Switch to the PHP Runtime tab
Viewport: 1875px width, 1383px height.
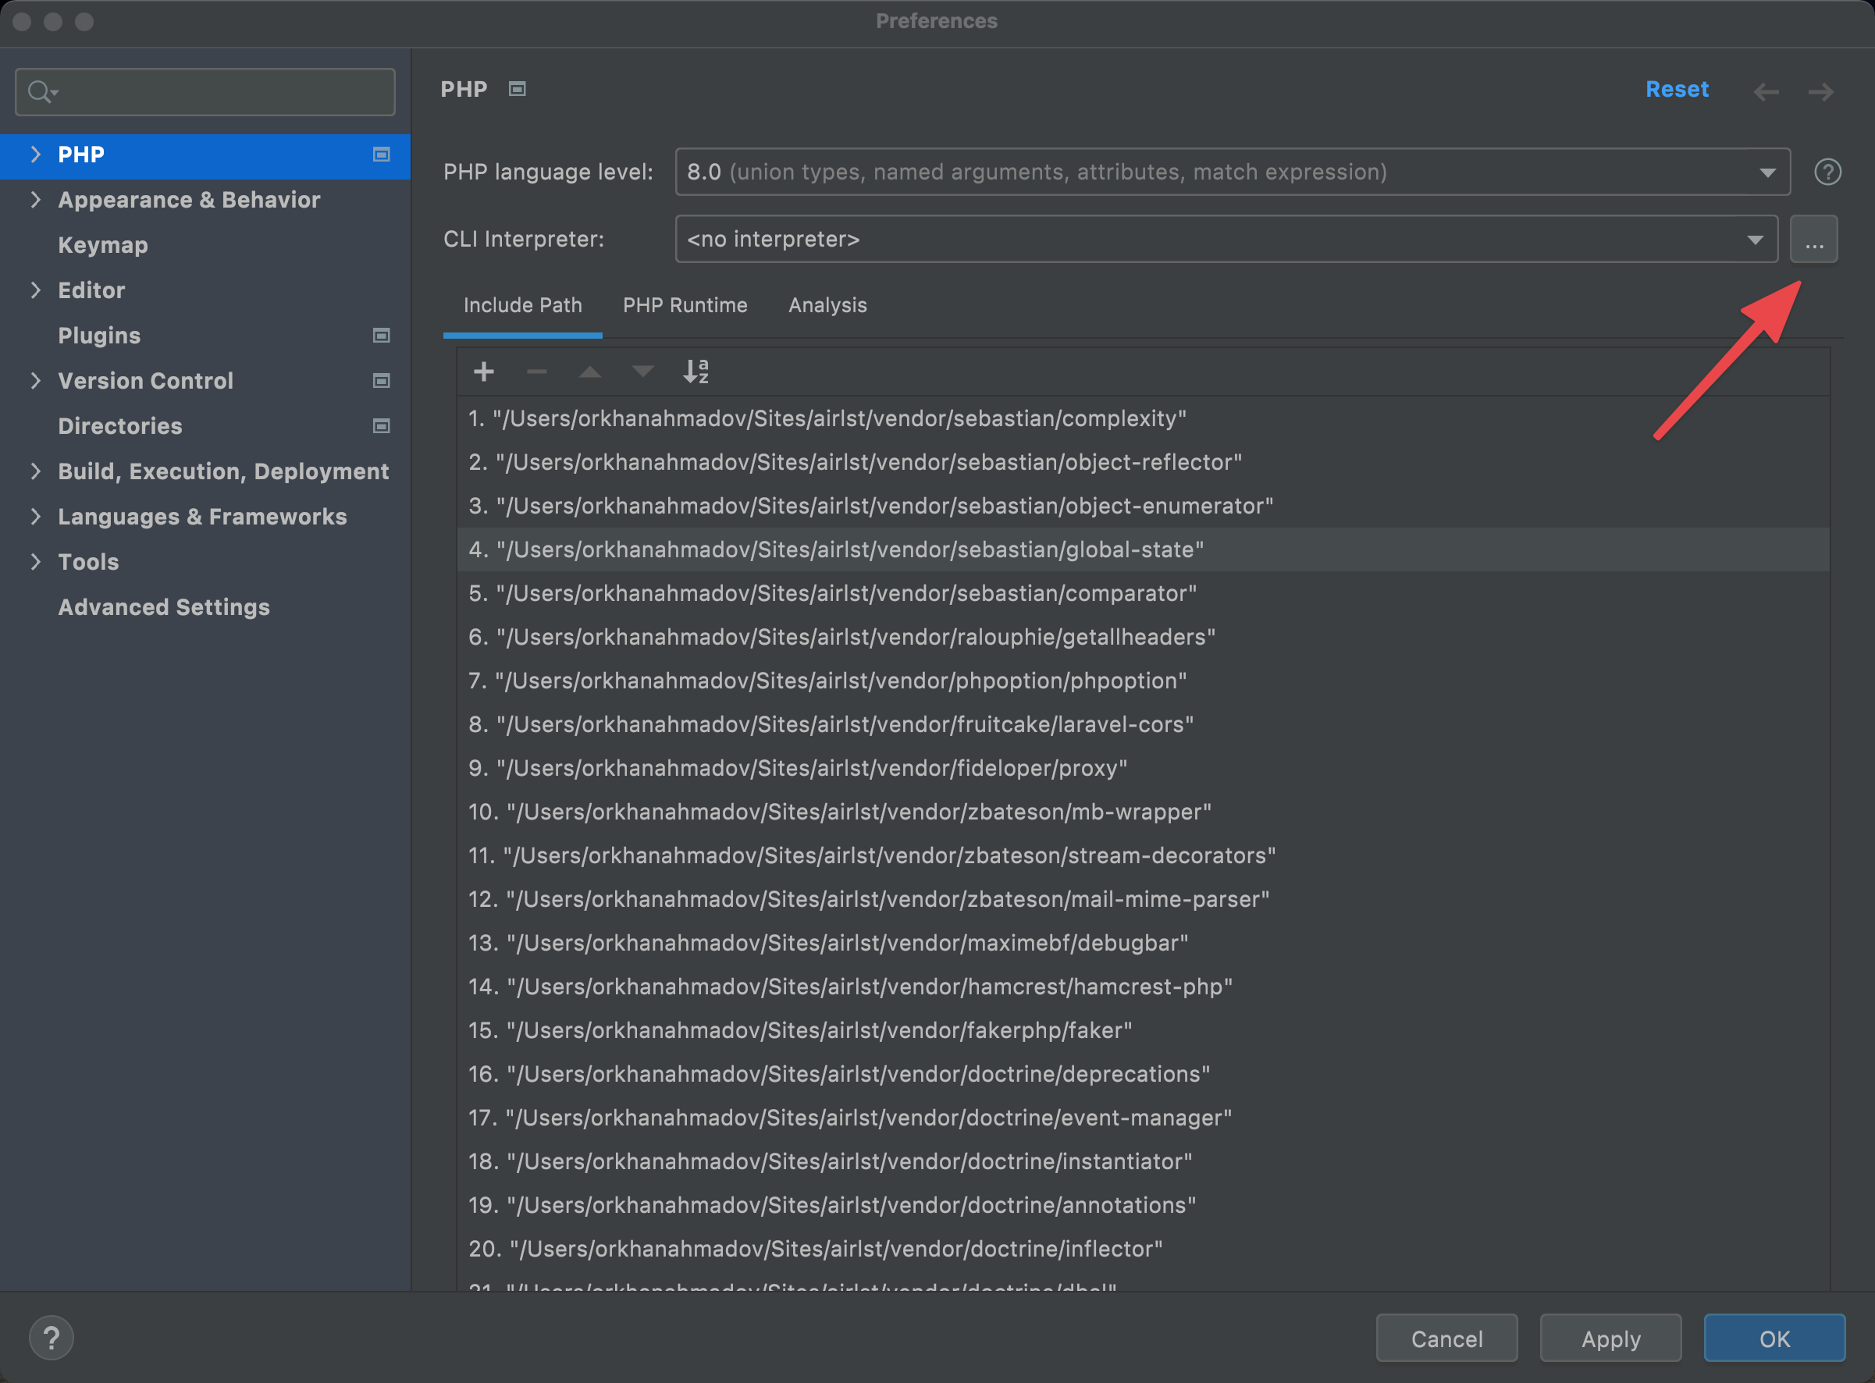[685, 306]
